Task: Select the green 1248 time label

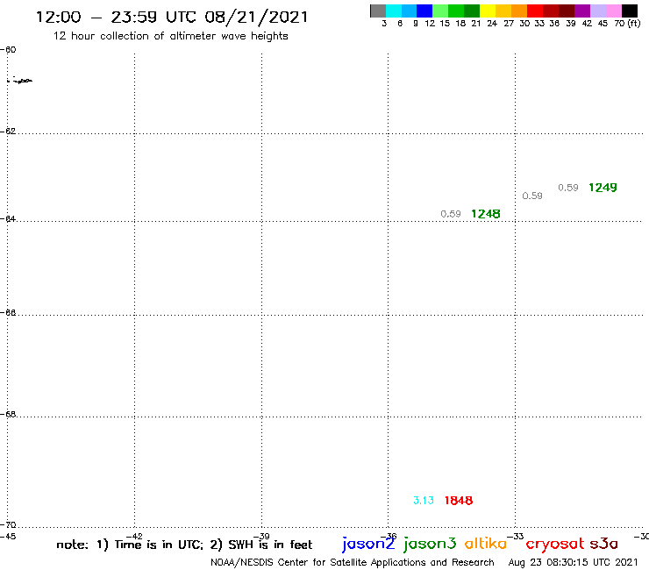Action: point(486,214)
